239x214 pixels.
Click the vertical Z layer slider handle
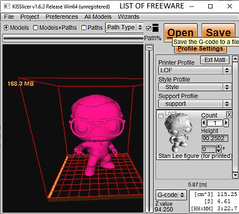149,48
